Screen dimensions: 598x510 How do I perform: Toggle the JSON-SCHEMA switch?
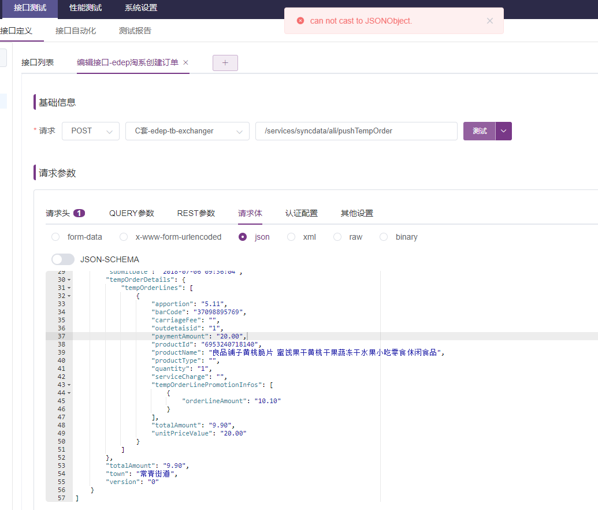63,259
